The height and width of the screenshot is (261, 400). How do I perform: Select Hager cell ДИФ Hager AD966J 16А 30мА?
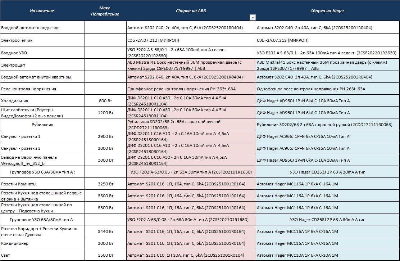[328, 160]
